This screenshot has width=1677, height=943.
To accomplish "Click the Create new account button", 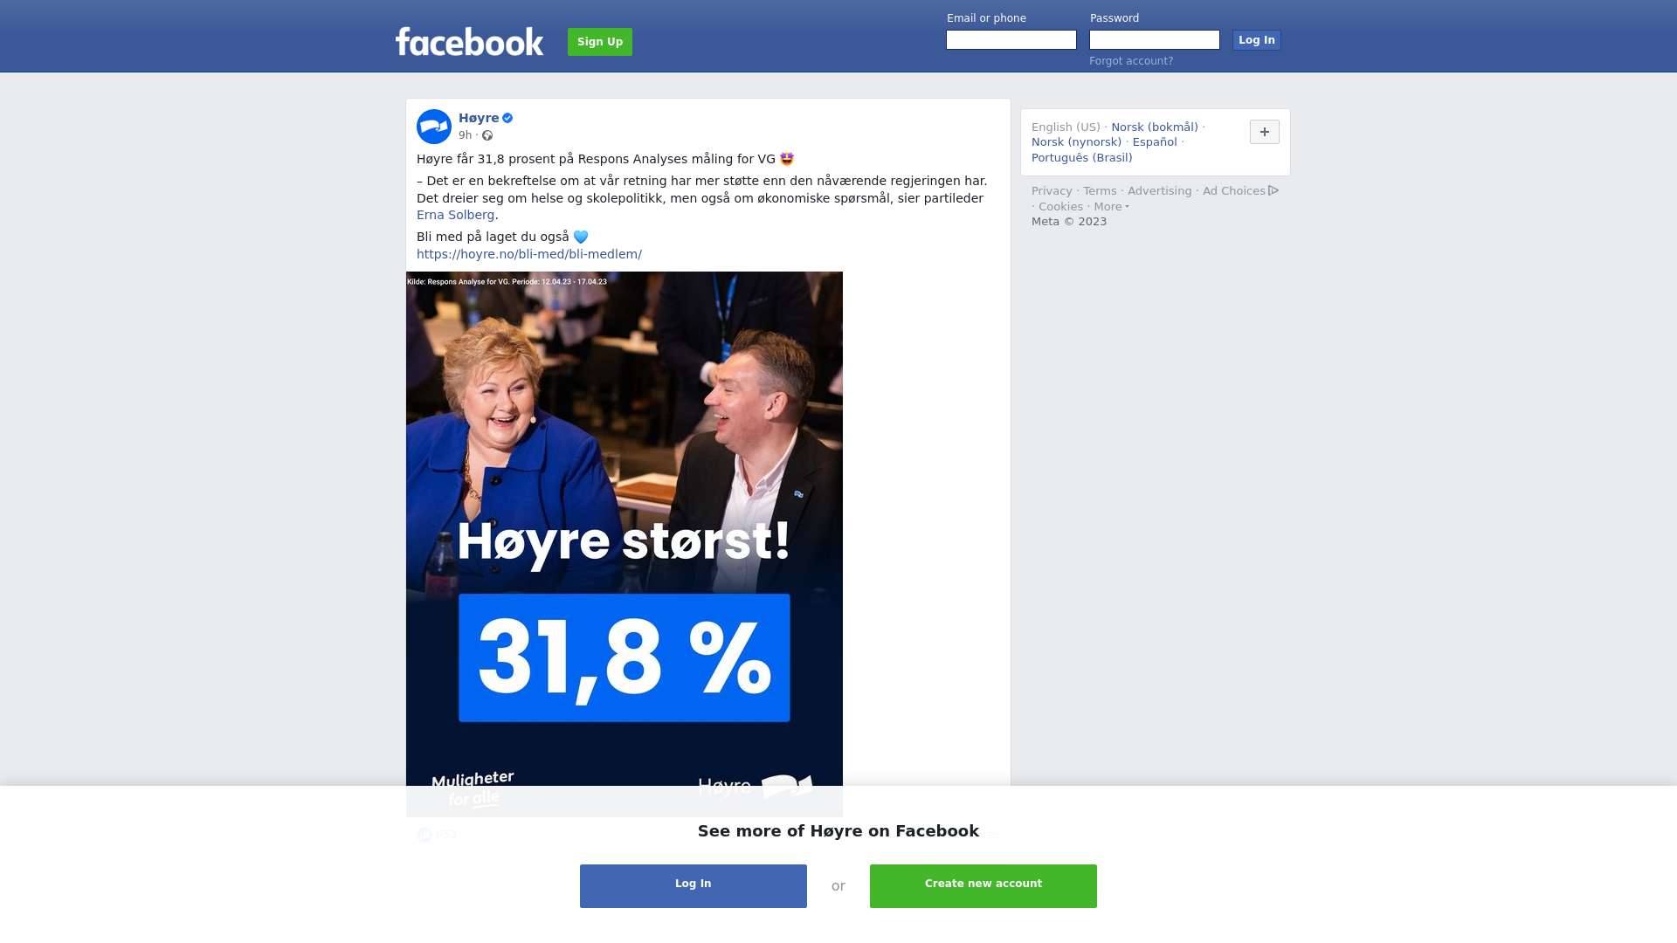I will (983, 886).
